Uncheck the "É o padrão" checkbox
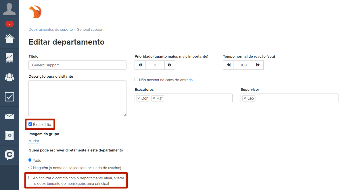 tap(30, 124)
